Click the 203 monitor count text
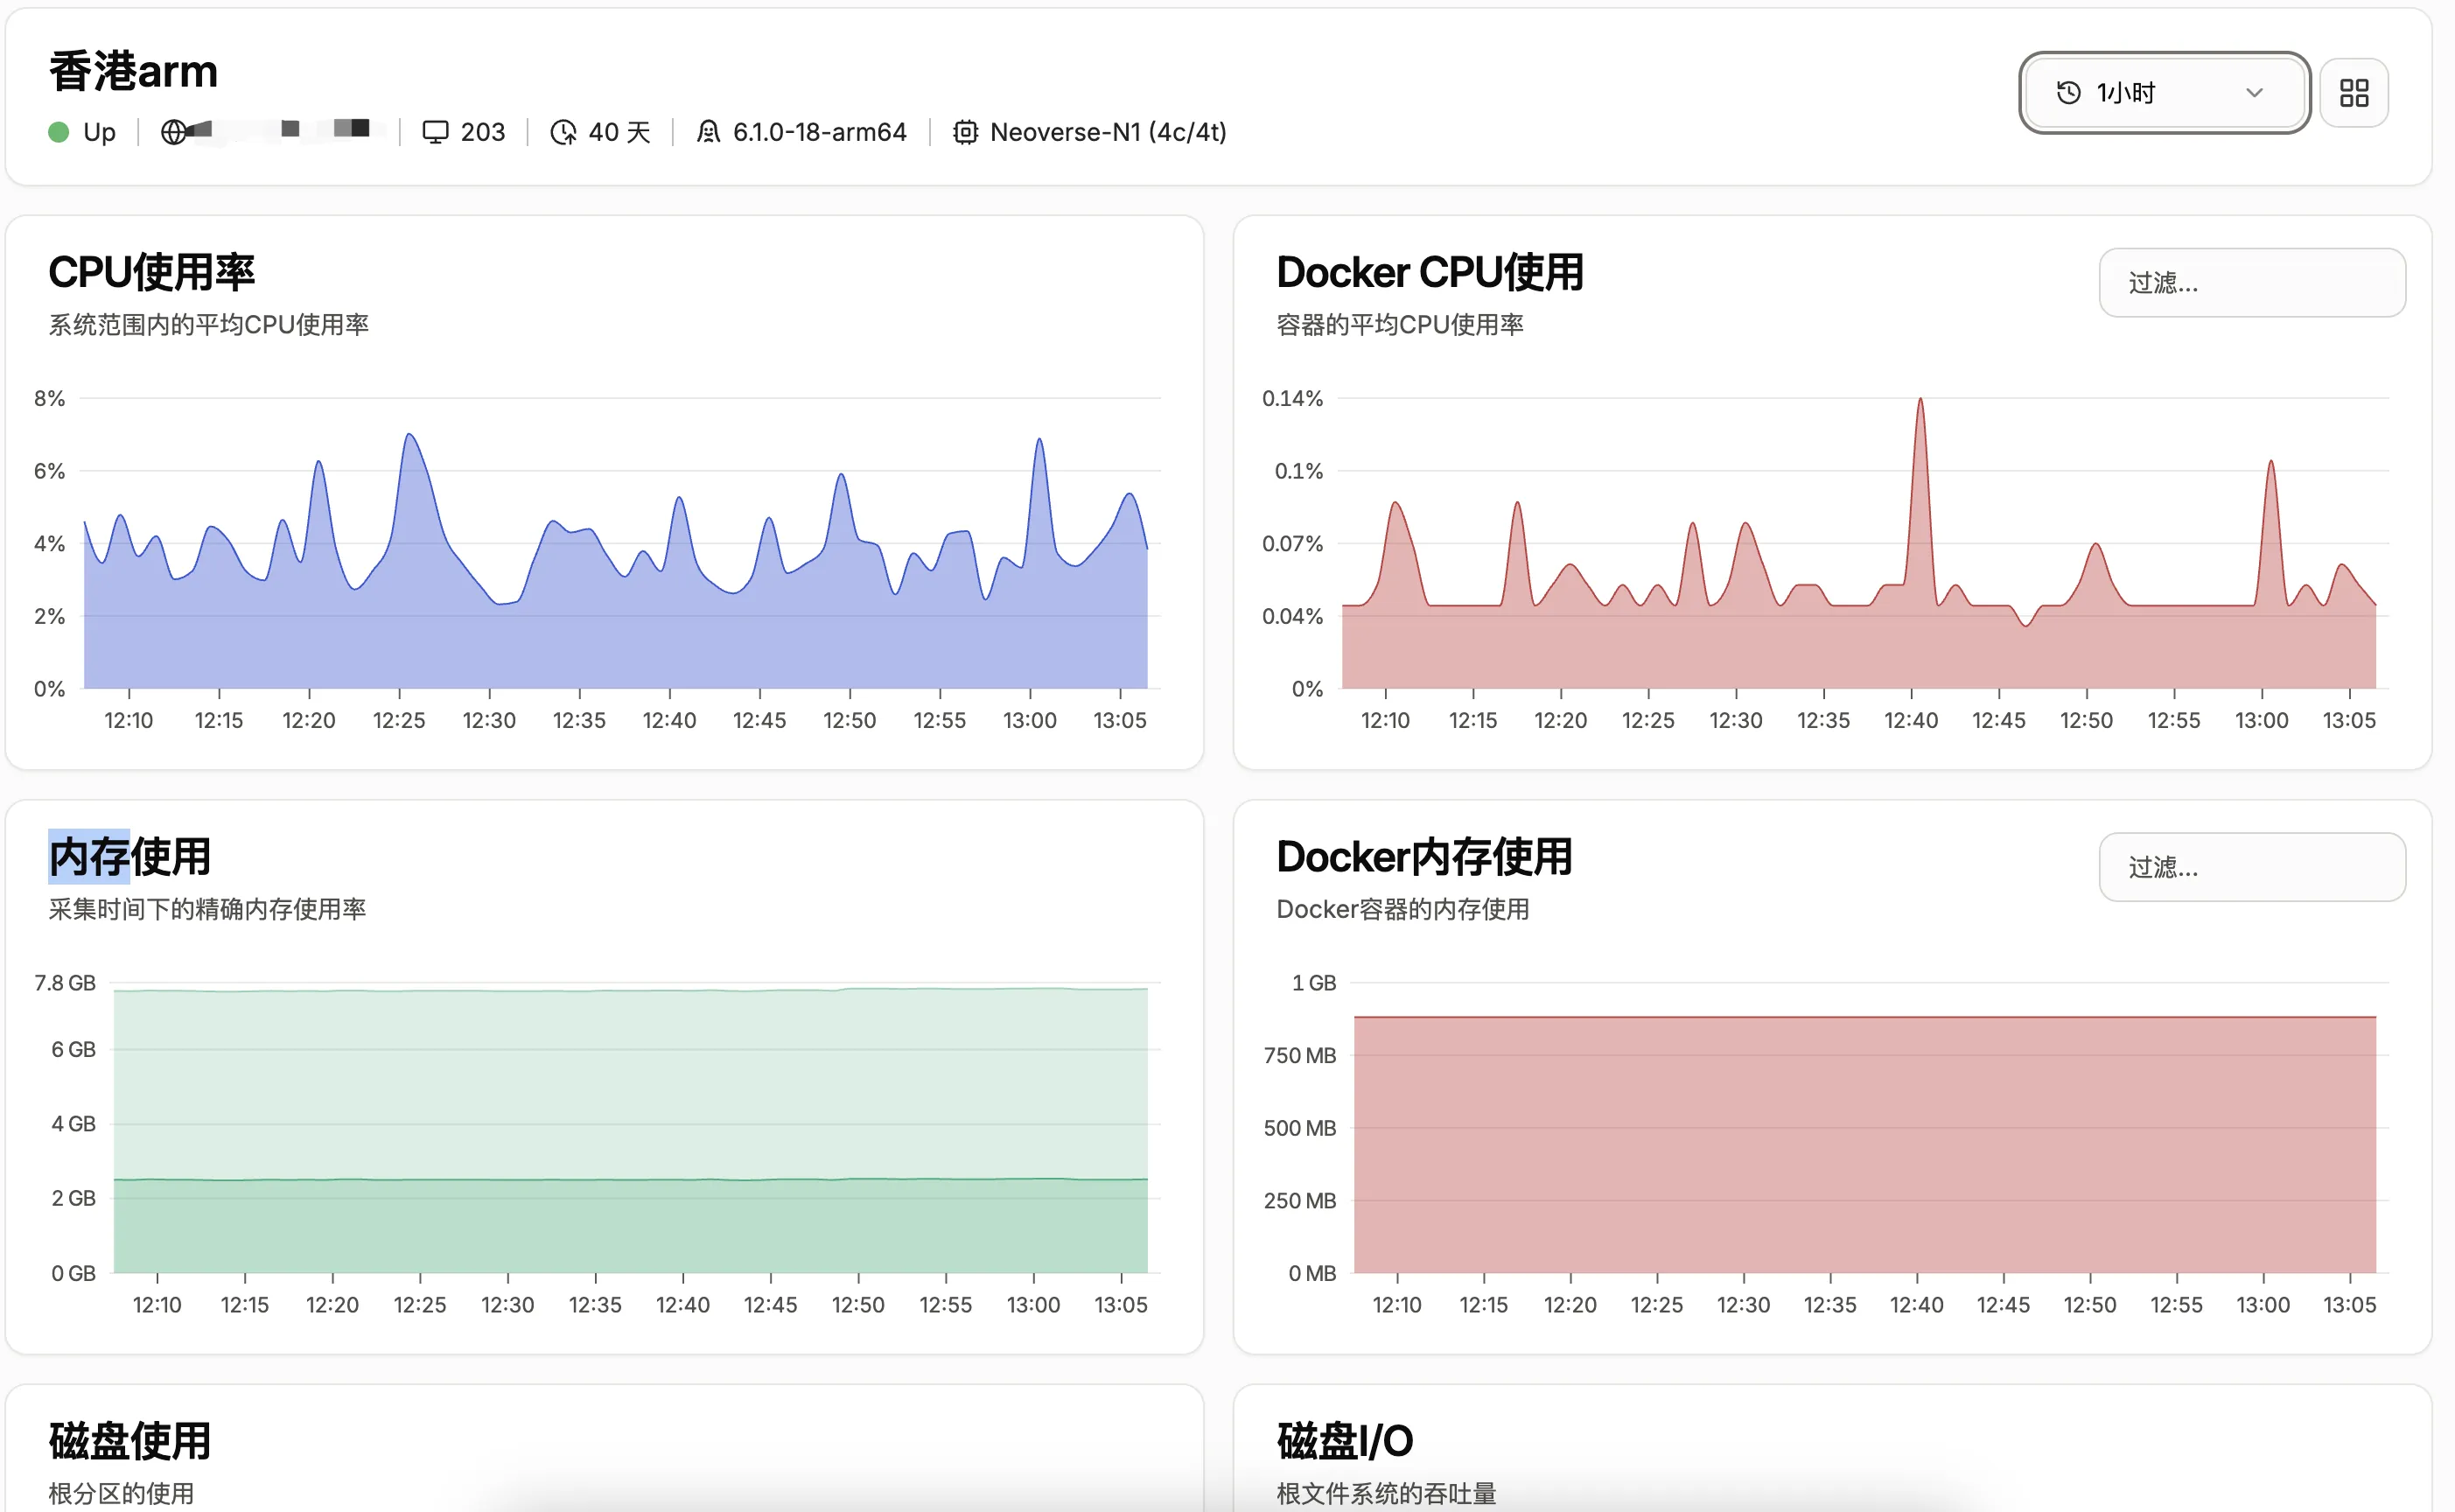The image size is (2455, 1512). pos(483,132)
